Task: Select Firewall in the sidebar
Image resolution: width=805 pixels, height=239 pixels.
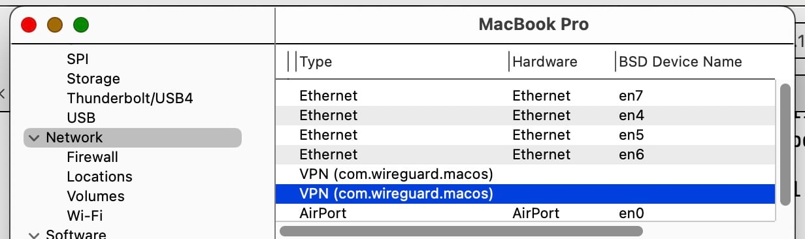Action: tap(92, 157)
